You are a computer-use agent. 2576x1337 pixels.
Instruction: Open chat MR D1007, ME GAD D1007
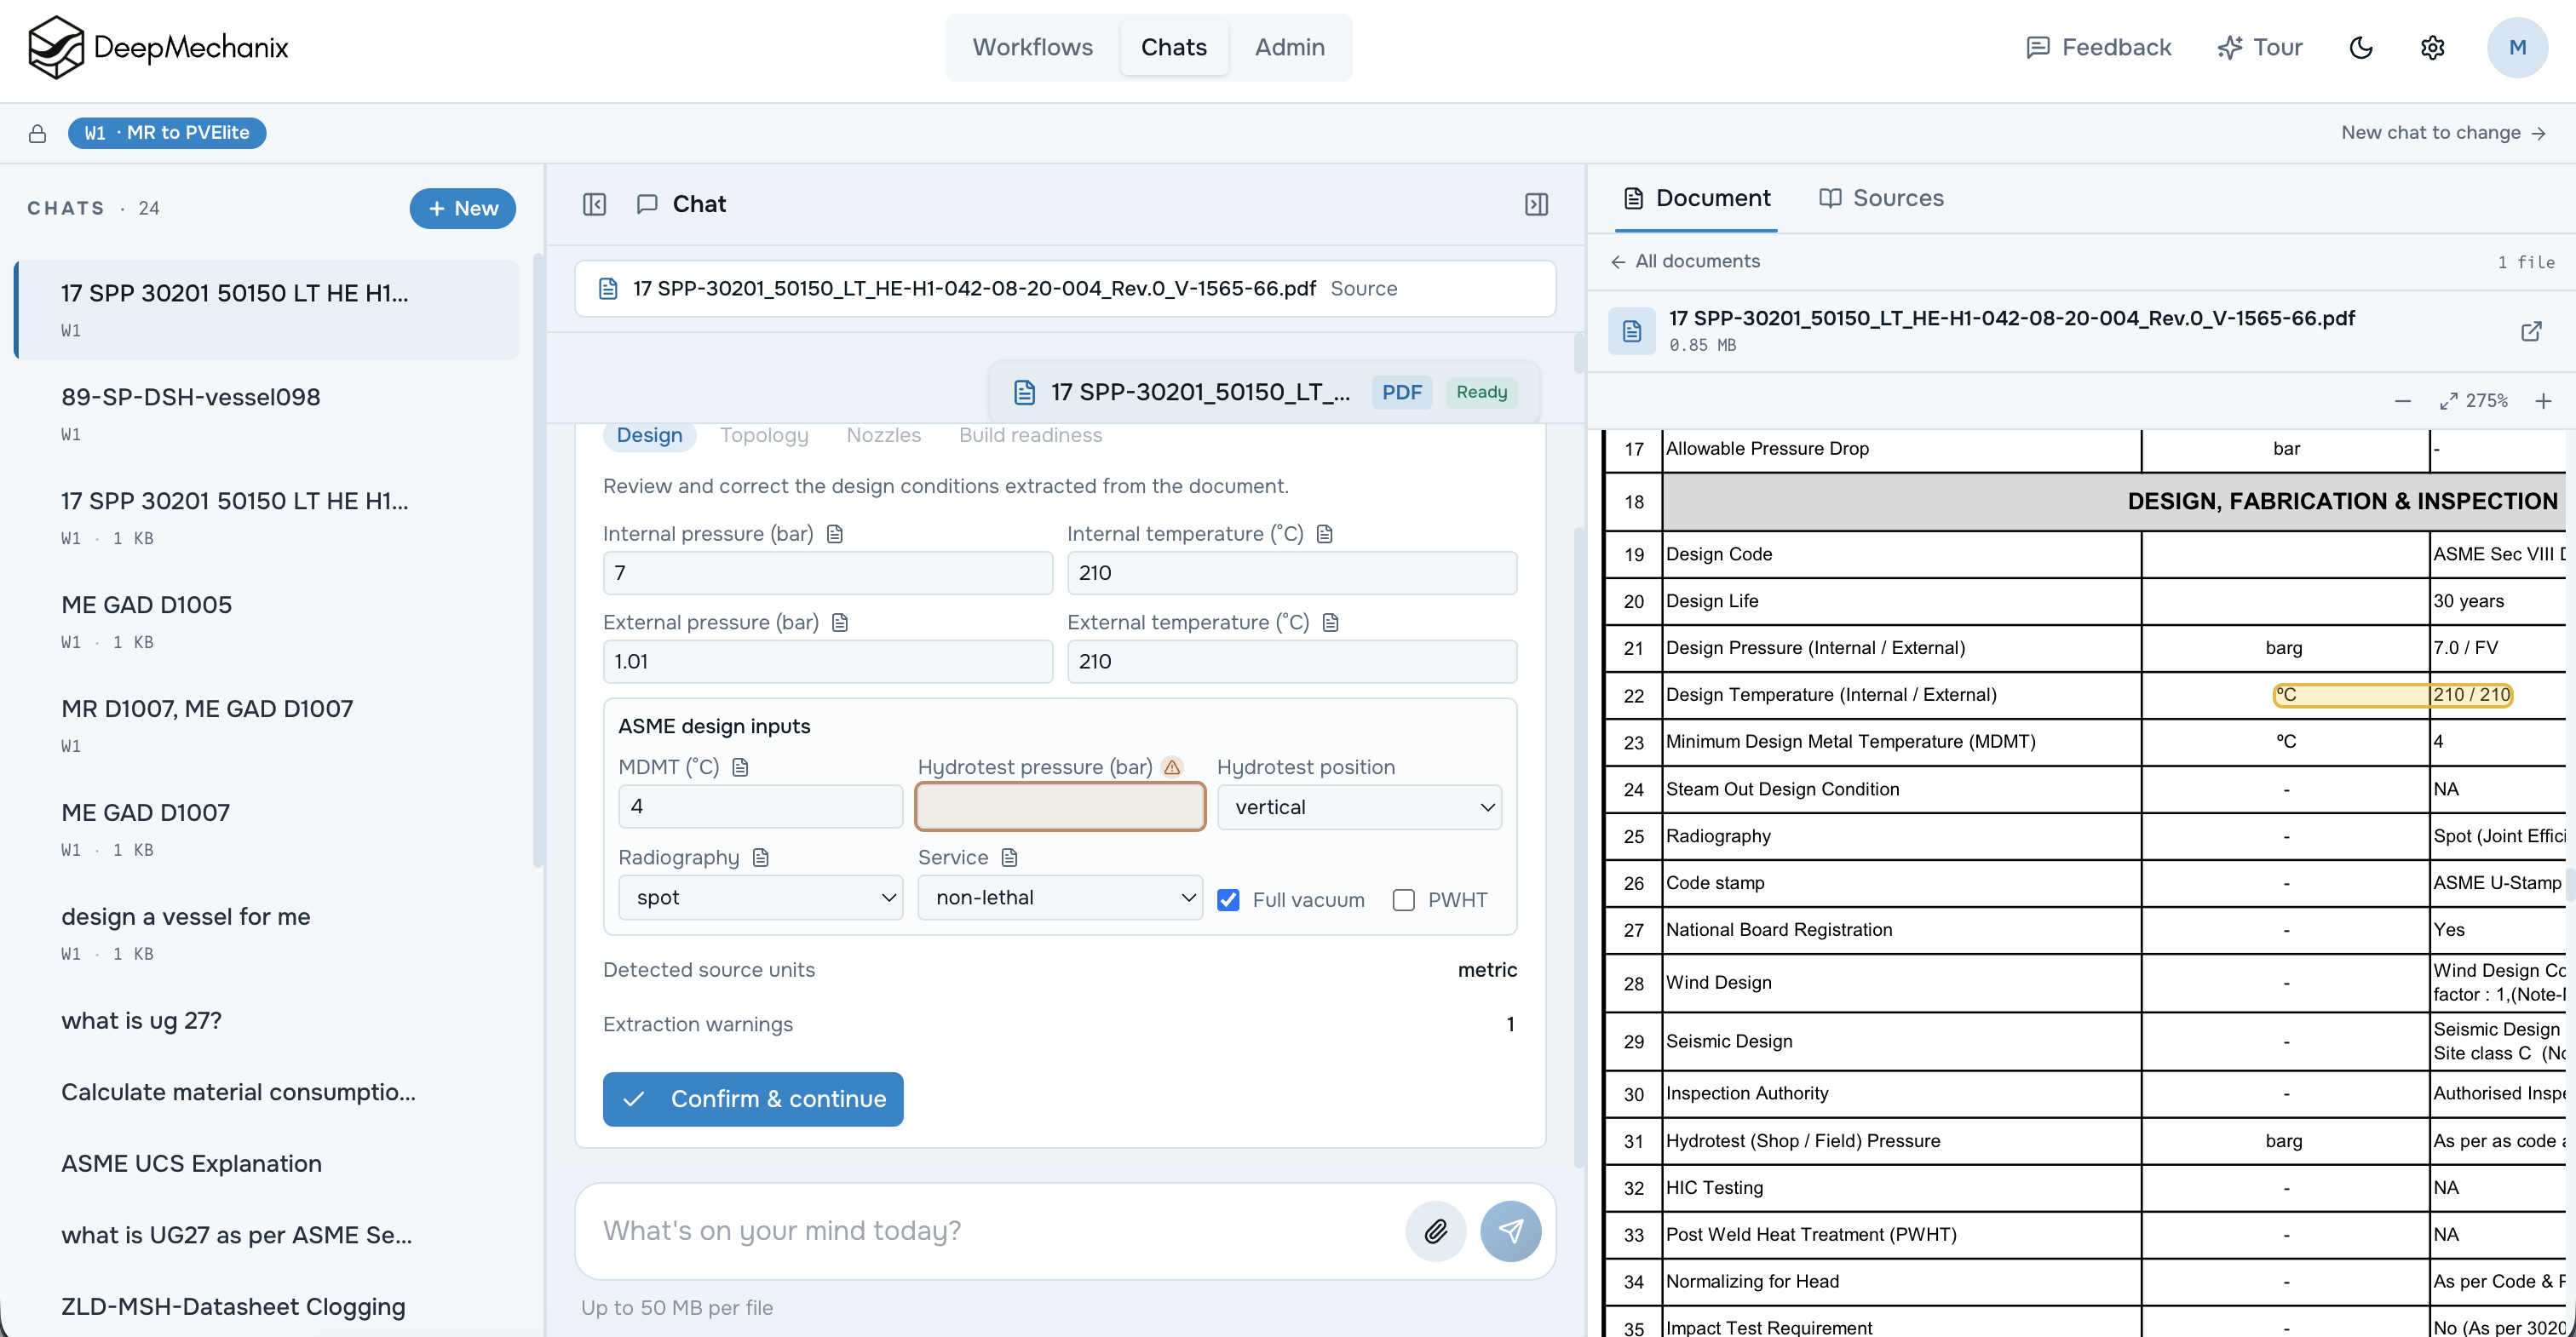click(x=267, y=726)
